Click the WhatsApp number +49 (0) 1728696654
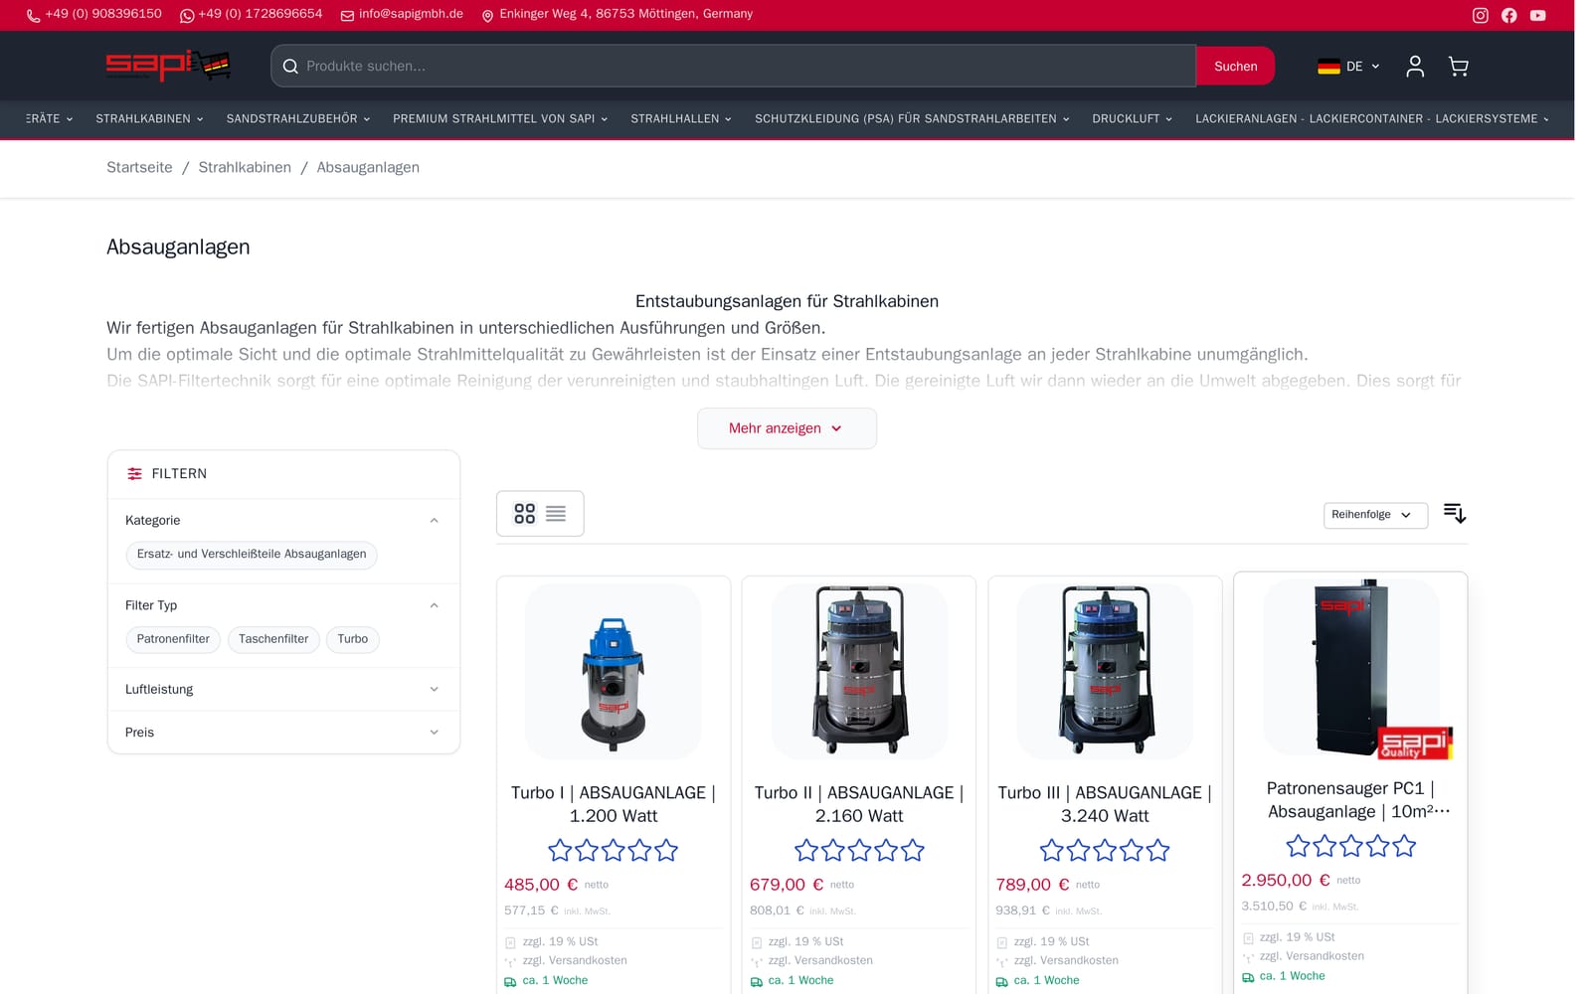Screen dimensions: 1591x994 pyautogui.click(x=260, y=15)
